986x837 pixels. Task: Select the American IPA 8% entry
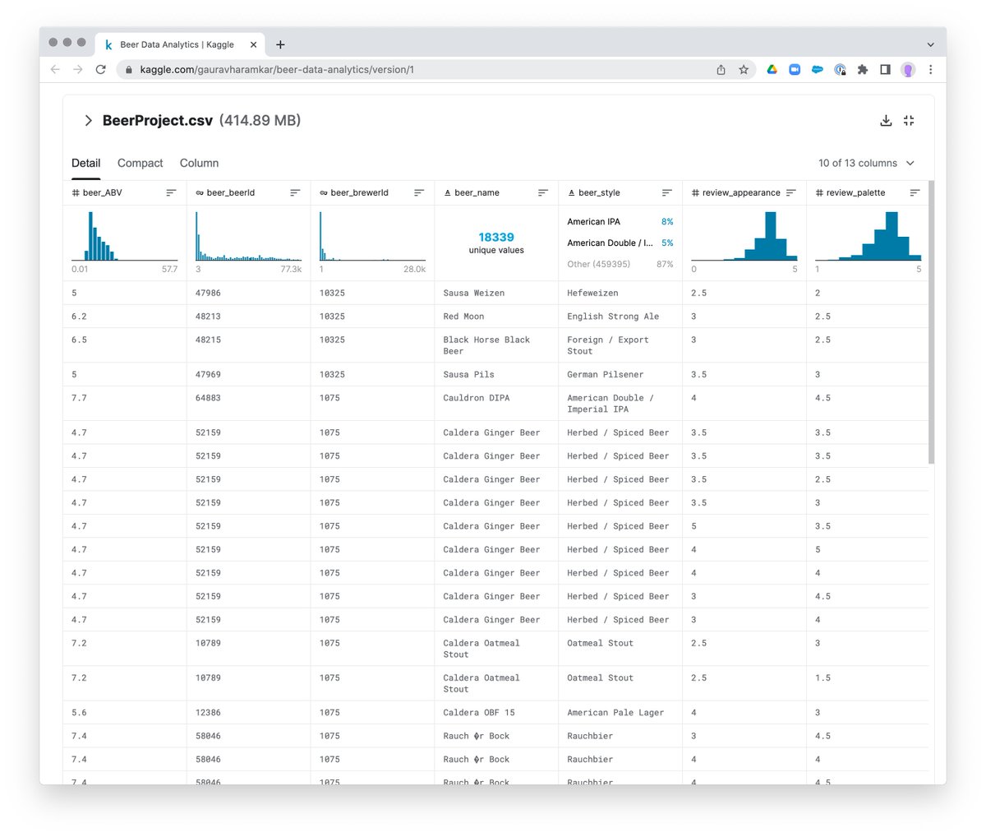(620, 222)
